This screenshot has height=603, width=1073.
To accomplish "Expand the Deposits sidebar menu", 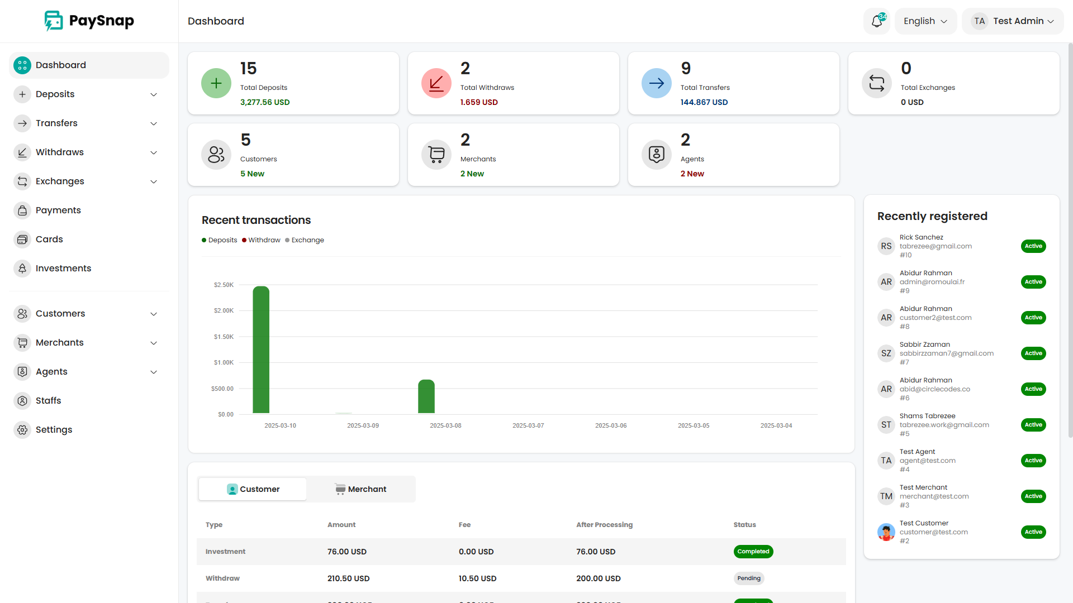I will click(x=153, y=94).
